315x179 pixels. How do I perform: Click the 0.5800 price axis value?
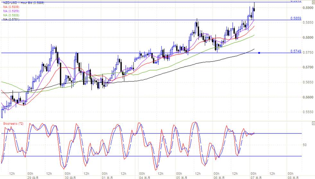(308, 38)
